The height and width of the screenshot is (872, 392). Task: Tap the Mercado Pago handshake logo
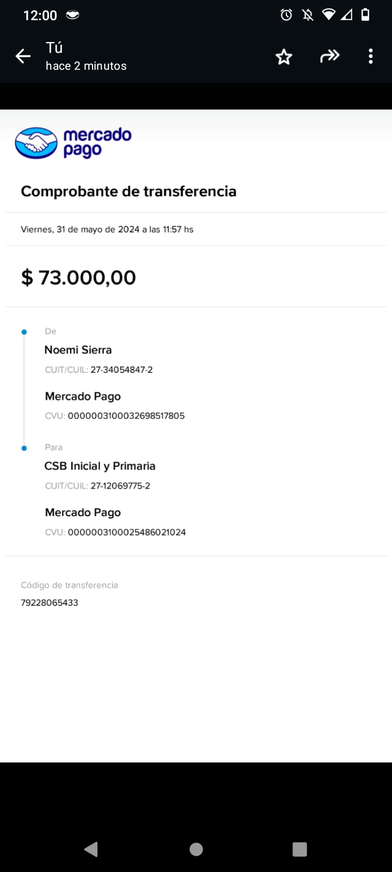tap(36, 143)
